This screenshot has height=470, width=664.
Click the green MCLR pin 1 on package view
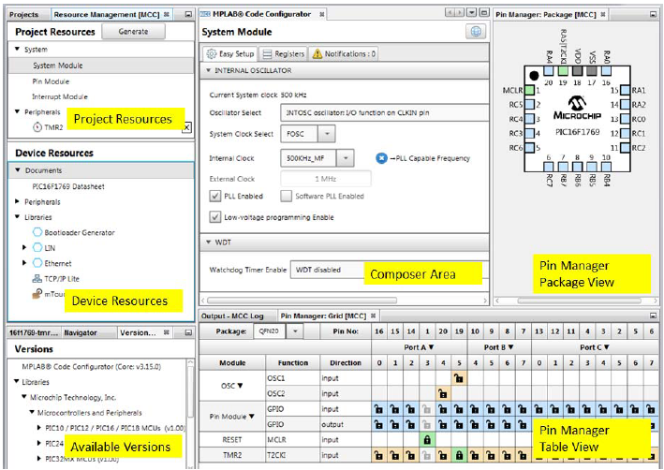coord(529,90)
